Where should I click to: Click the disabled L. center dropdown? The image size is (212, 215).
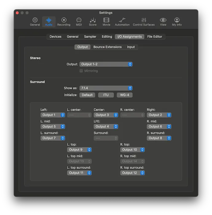pos(79,115)
